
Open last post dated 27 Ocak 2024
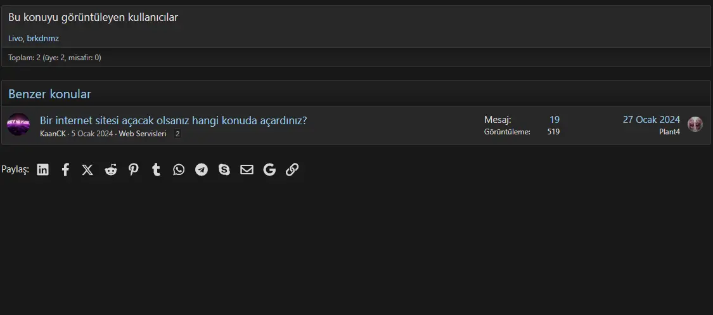coord(651,120)
